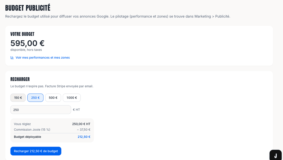Focus the custom amount field showing 250

[x=41, y=110]
